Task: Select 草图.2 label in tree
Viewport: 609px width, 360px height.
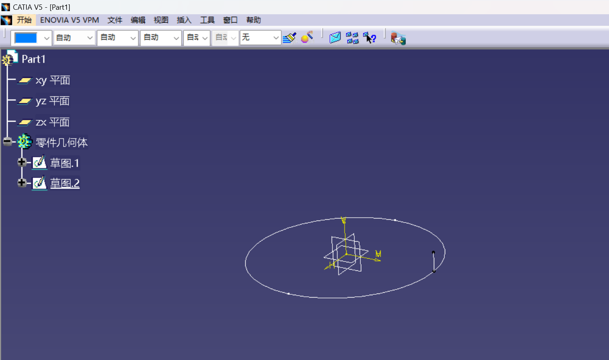Action: 64,183
